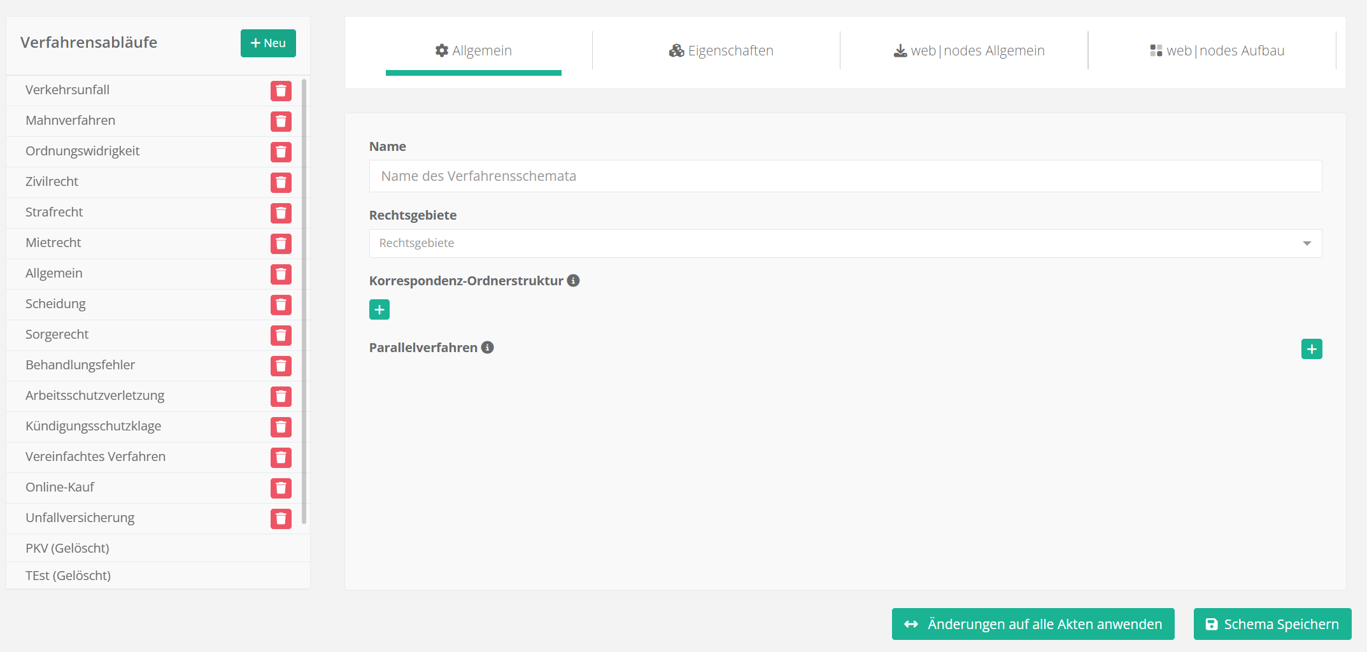
Task: Apply changes with Änderungen auf alle Akten anwenden
Action: tap(1033, 624)
